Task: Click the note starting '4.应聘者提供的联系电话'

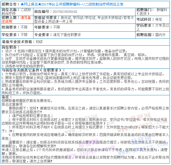Action: 85,137
